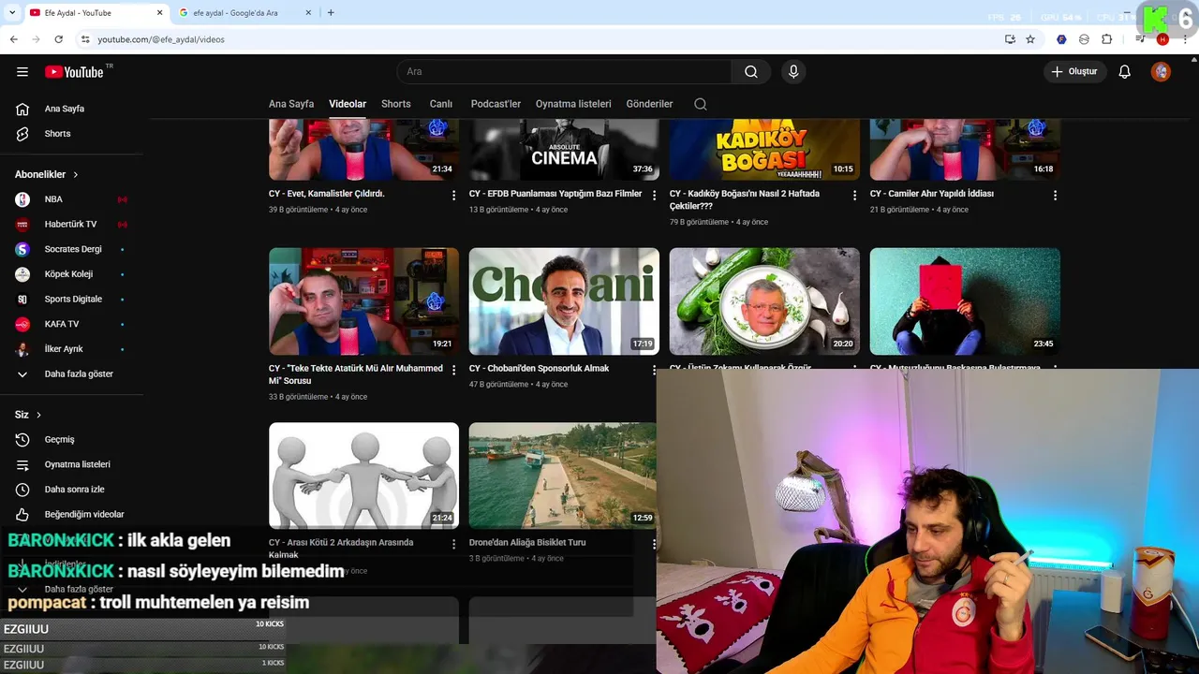Viewport: 1199px width, 674px height.
Task: Search within channel magnifier icon
Action: click(701, 104)
